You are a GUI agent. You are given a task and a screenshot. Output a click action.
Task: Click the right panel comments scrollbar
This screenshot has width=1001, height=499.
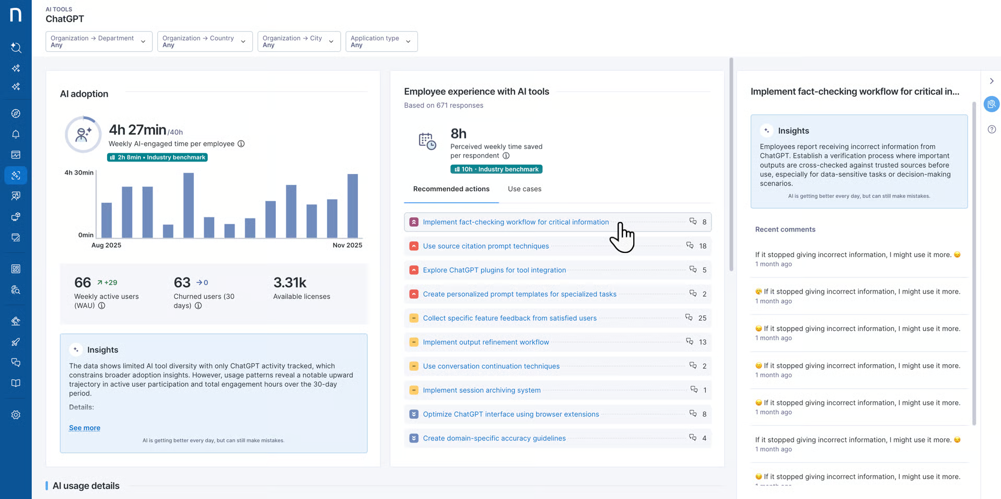click(973, 261)
